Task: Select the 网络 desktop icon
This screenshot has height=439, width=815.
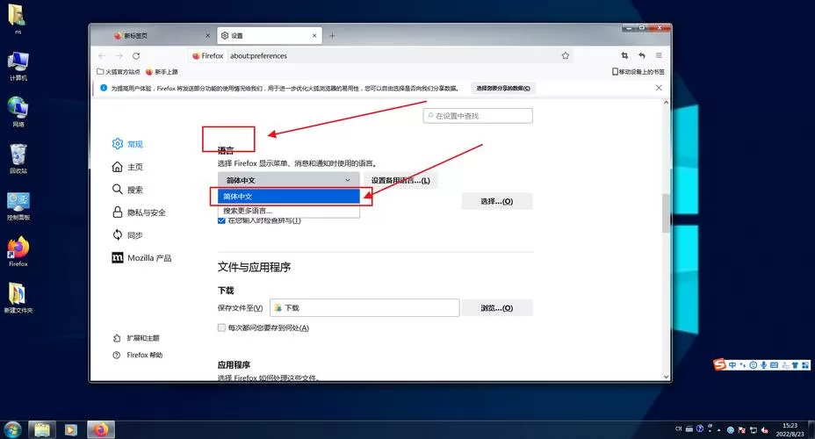Action: point(18,112)
